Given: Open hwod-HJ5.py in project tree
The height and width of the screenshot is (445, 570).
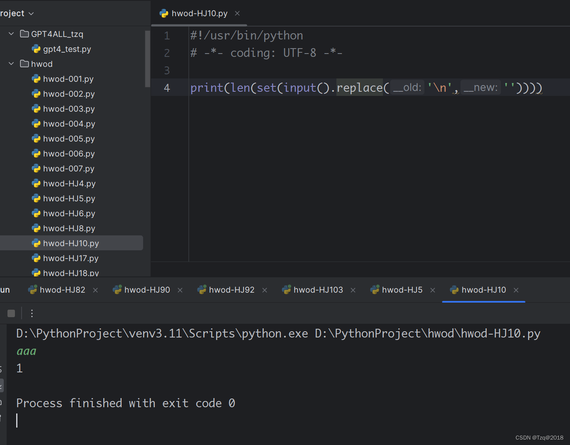Looking at the screenshot, I should coord(69,198).
